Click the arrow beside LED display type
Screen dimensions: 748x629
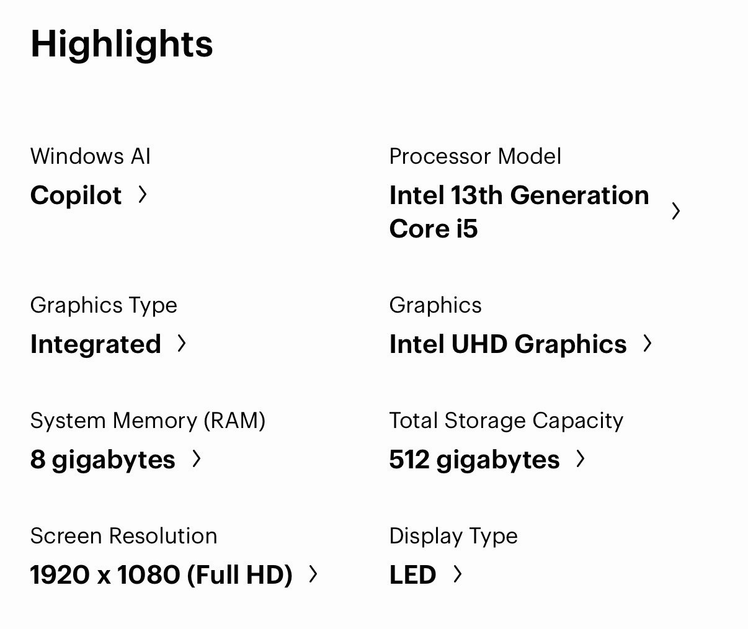tap(458, 574)
